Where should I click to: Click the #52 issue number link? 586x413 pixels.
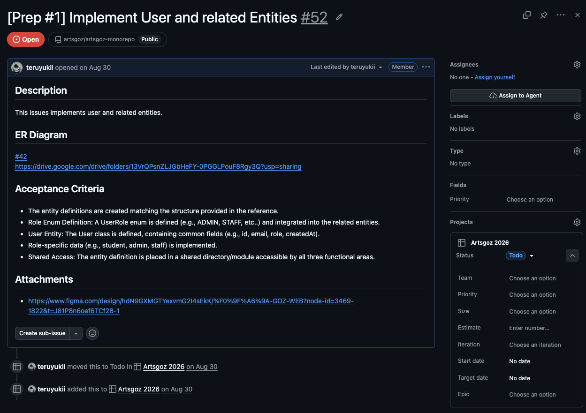[x=314, y=17]
